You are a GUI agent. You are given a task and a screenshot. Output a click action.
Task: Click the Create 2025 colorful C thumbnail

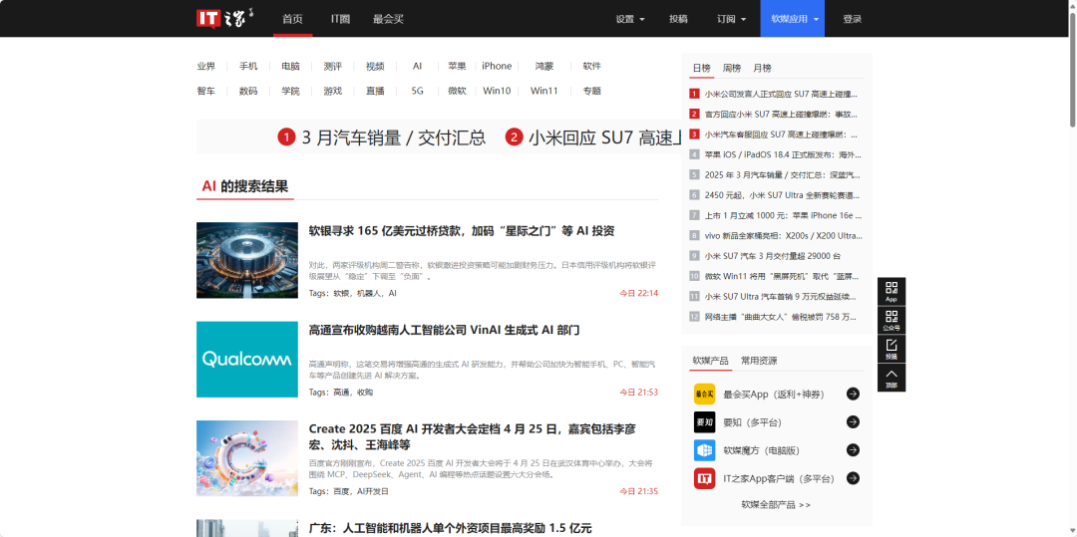pos(247,458)
